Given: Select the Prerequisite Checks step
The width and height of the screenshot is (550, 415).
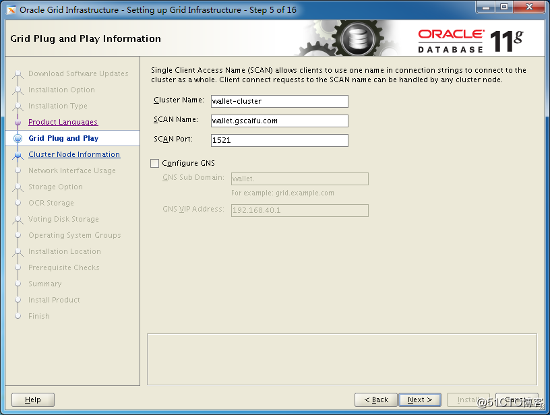Looking at the screenshot, I should tap(64, 267).
